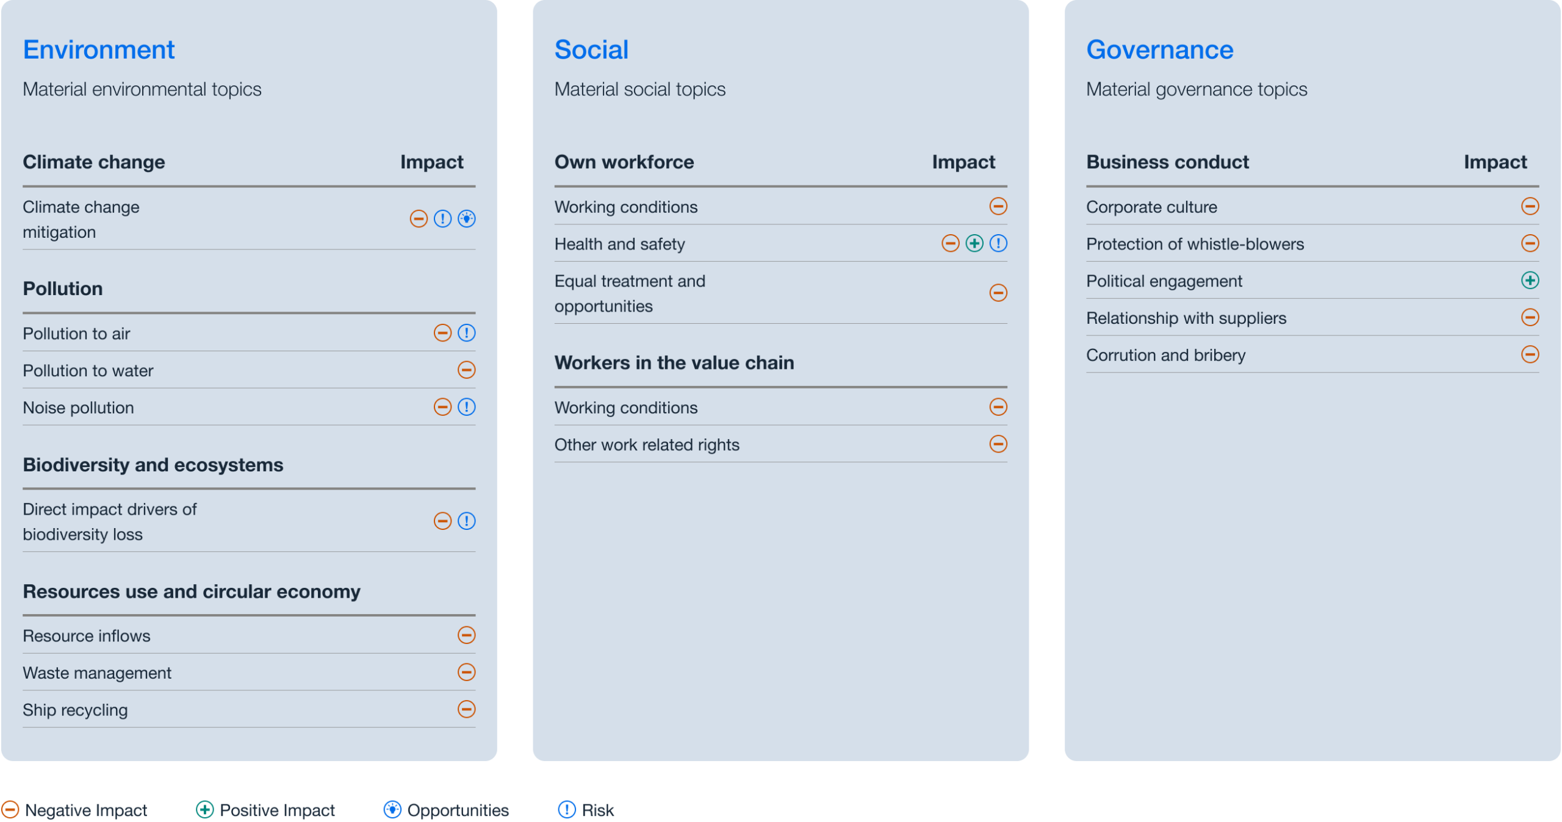Click the Negative Impact legend label
Screen dimensions: 1562x822
click(86, 810)
